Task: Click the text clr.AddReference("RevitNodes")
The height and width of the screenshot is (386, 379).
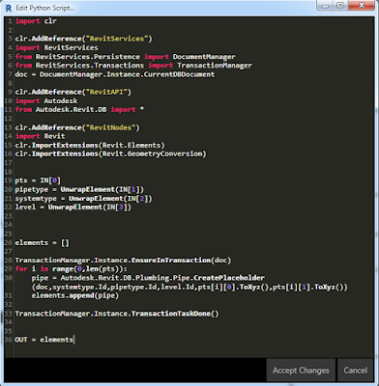Action: coord(77,127)
